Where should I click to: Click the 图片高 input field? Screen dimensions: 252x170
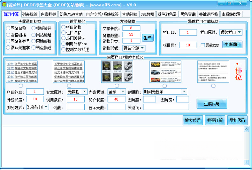[149, 99]
